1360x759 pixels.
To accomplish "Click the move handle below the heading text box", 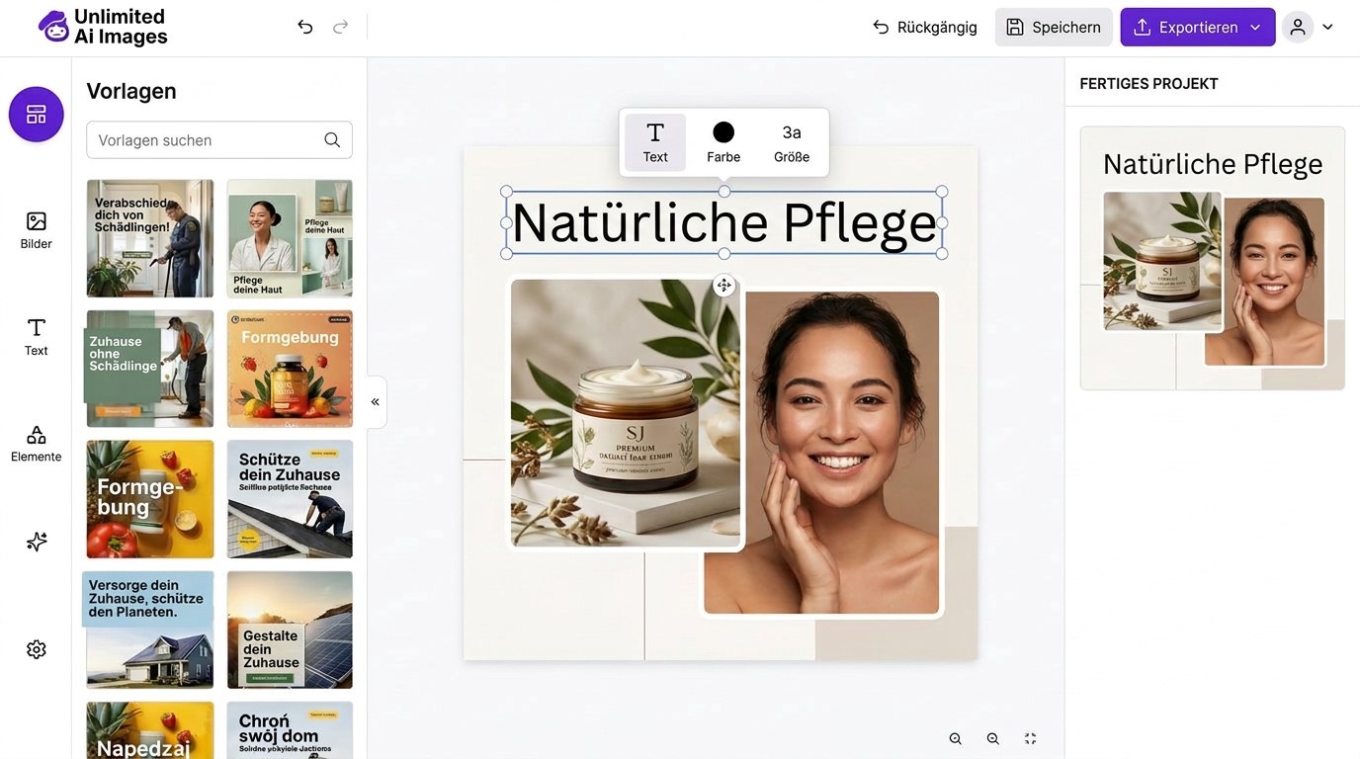I will [724, 286].
